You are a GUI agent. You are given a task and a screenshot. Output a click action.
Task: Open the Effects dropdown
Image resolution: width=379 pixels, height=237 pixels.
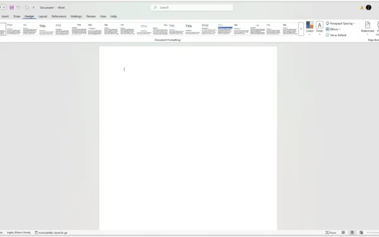[x=333, y=29]
